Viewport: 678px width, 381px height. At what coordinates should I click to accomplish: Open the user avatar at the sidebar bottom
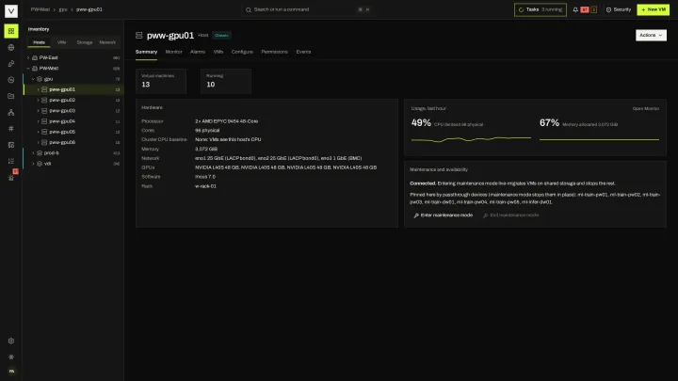coord(11,371)
